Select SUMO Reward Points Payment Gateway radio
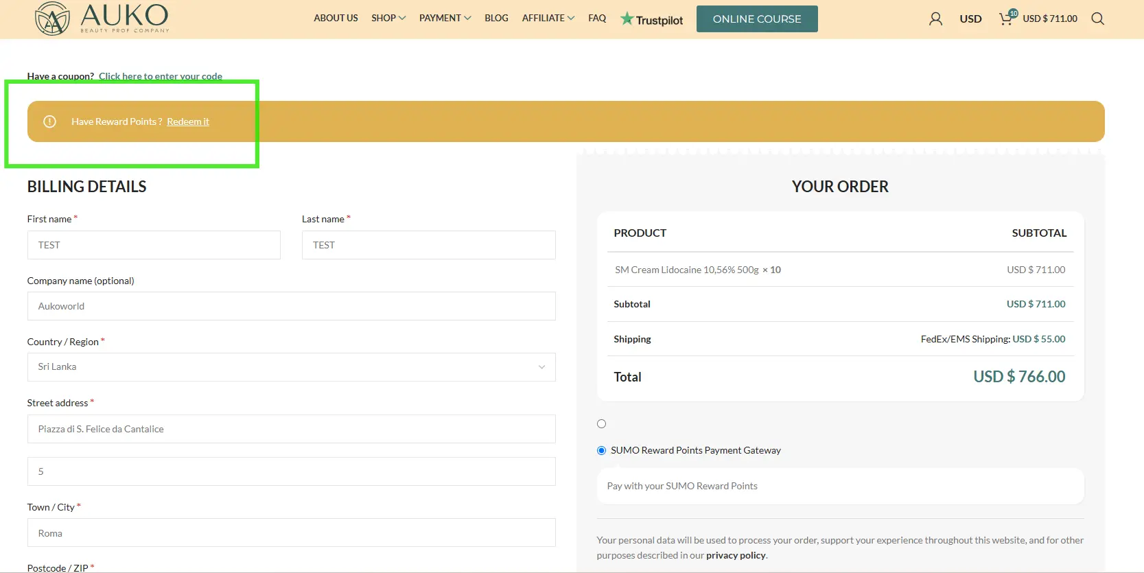This screenshot has height=573, width=1144. [x=601, y=451]
